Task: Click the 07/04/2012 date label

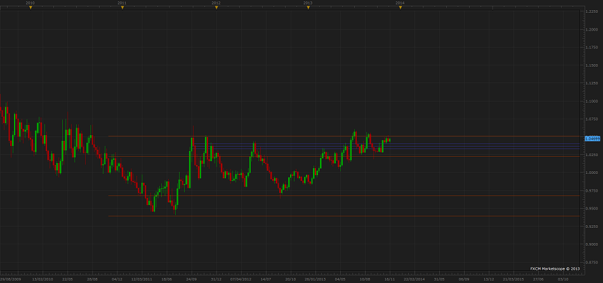Action: (241, 279)
